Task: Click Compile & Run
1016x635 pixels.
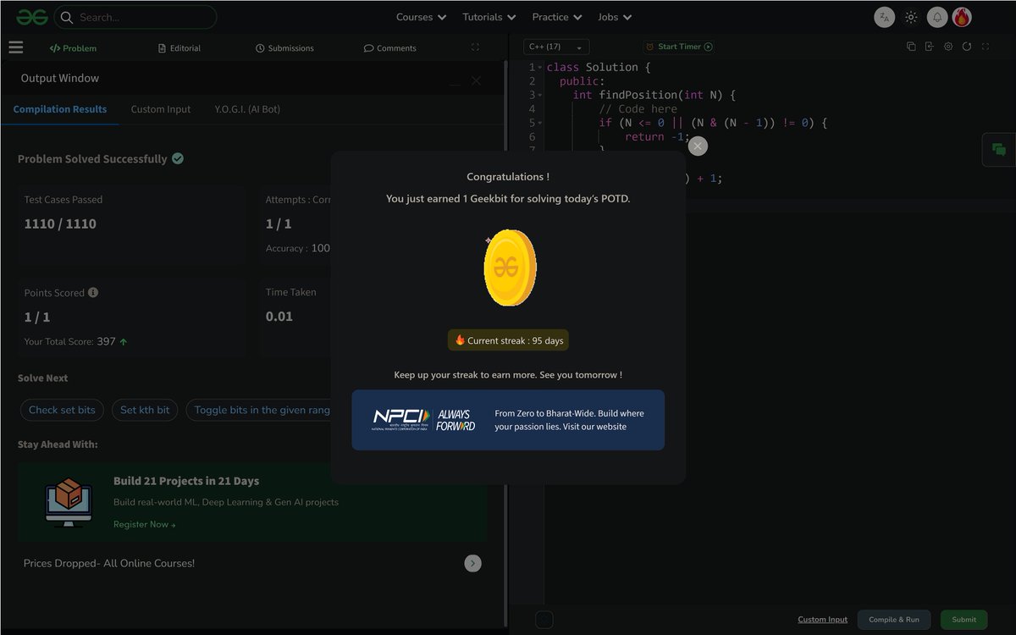Action: pyautogui.click(x=894, y=620)
